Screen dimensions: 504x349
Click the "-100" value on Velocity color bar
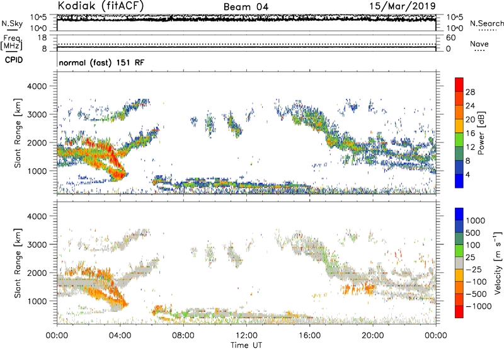coord(476,282)
